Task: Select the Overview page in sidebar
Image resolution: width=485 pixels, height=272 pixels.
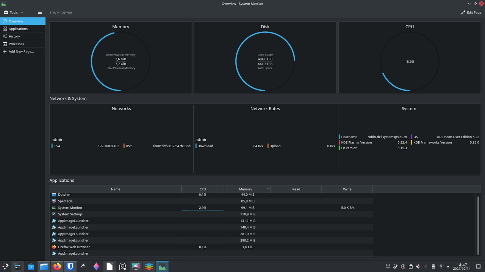Action: coord(23,21)
